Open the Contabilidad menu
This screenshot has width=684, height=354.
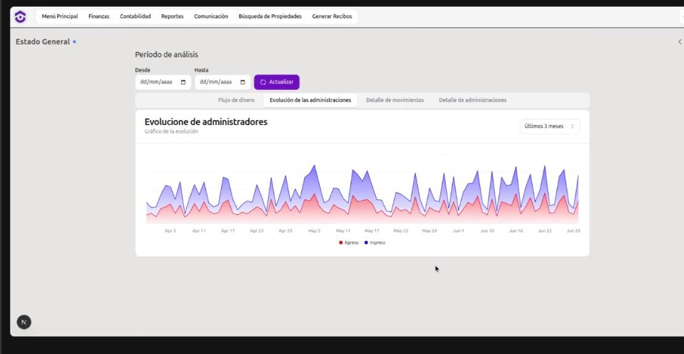coord(135,17)
